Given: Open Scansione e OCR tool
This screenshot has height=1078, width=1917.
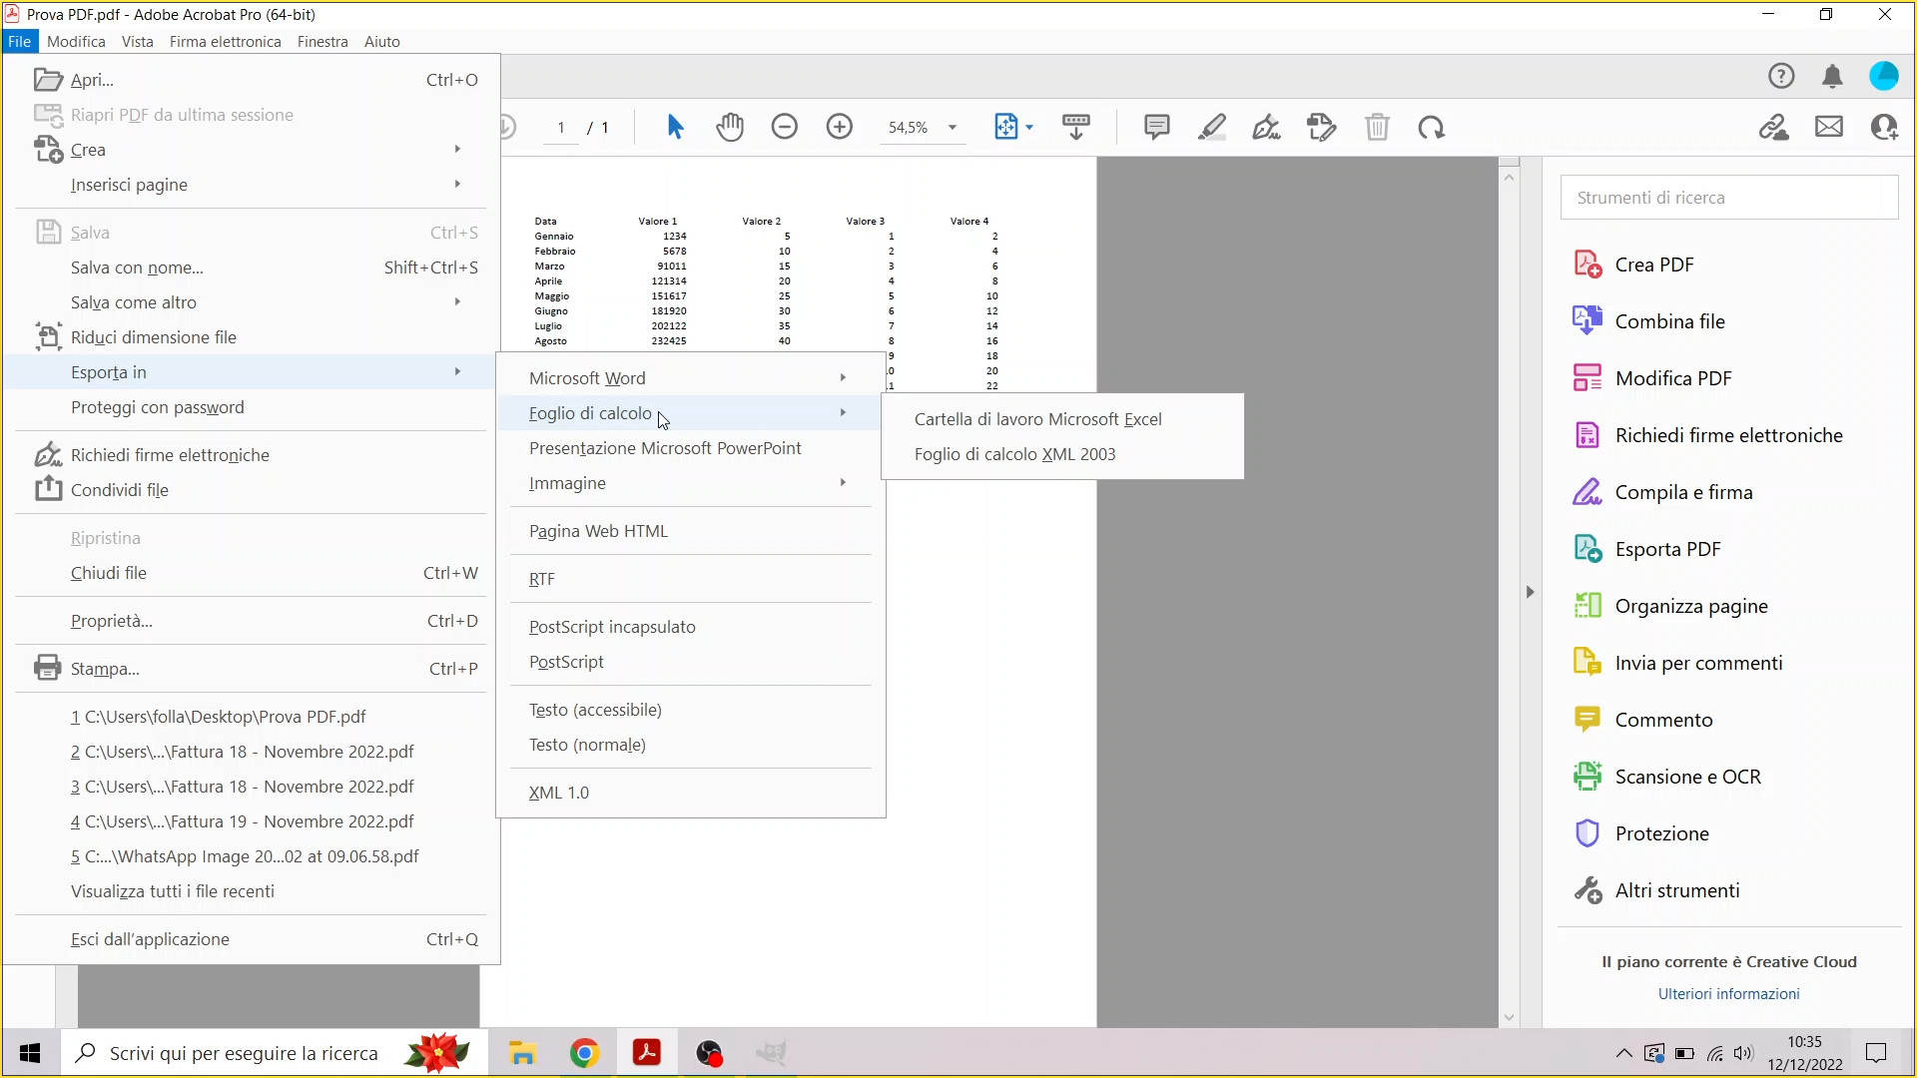Looking at the screenshot, I should pyautogui.click(x=1687, y=776).
